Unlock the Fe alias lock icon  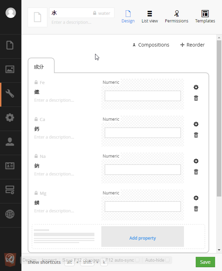tap(36, 82)
